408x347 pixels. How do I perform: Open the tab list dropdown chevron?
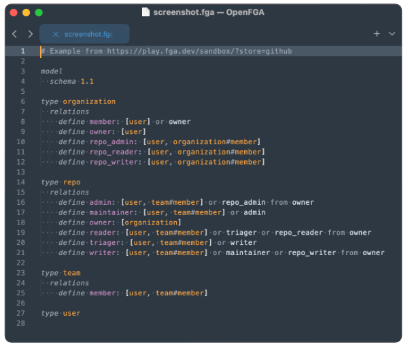coord(392,34)
